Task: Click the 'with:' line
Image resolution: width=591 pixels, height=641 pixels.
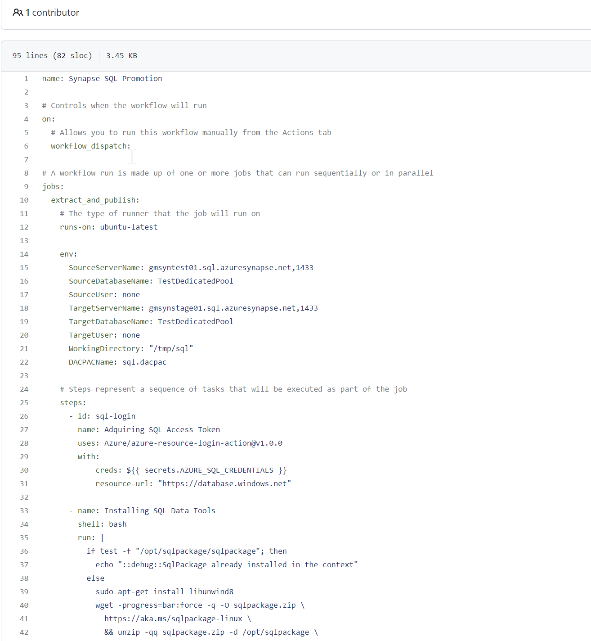Action: [x=89, y=457]
